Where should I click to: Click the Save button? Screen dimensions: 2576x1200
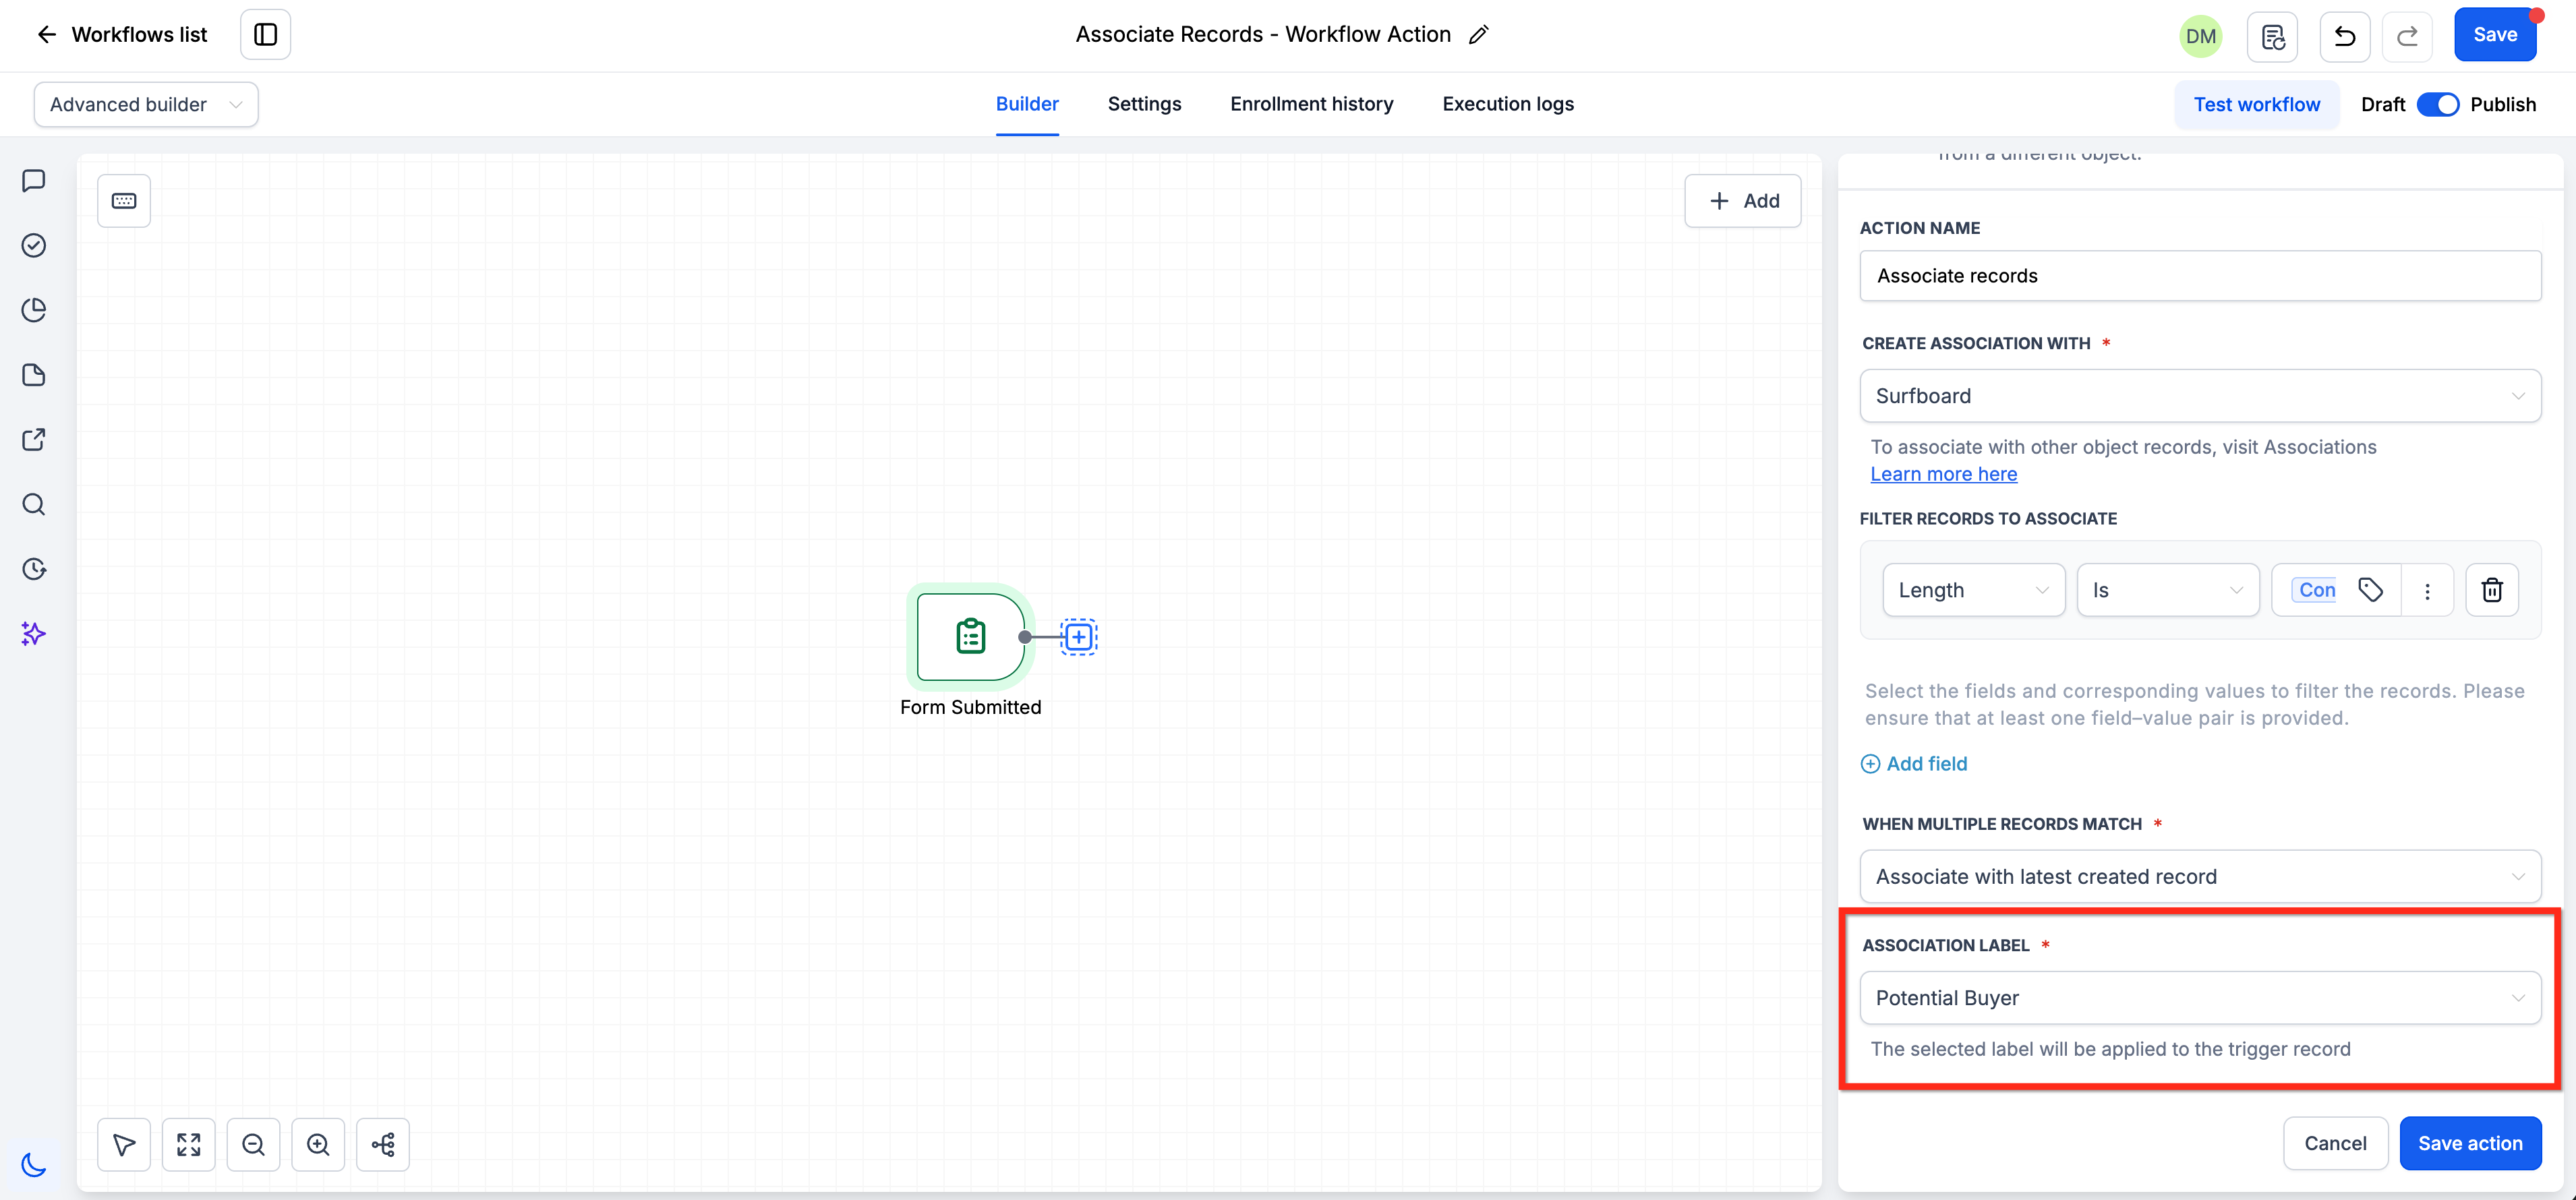click(x=2494, y=34)
